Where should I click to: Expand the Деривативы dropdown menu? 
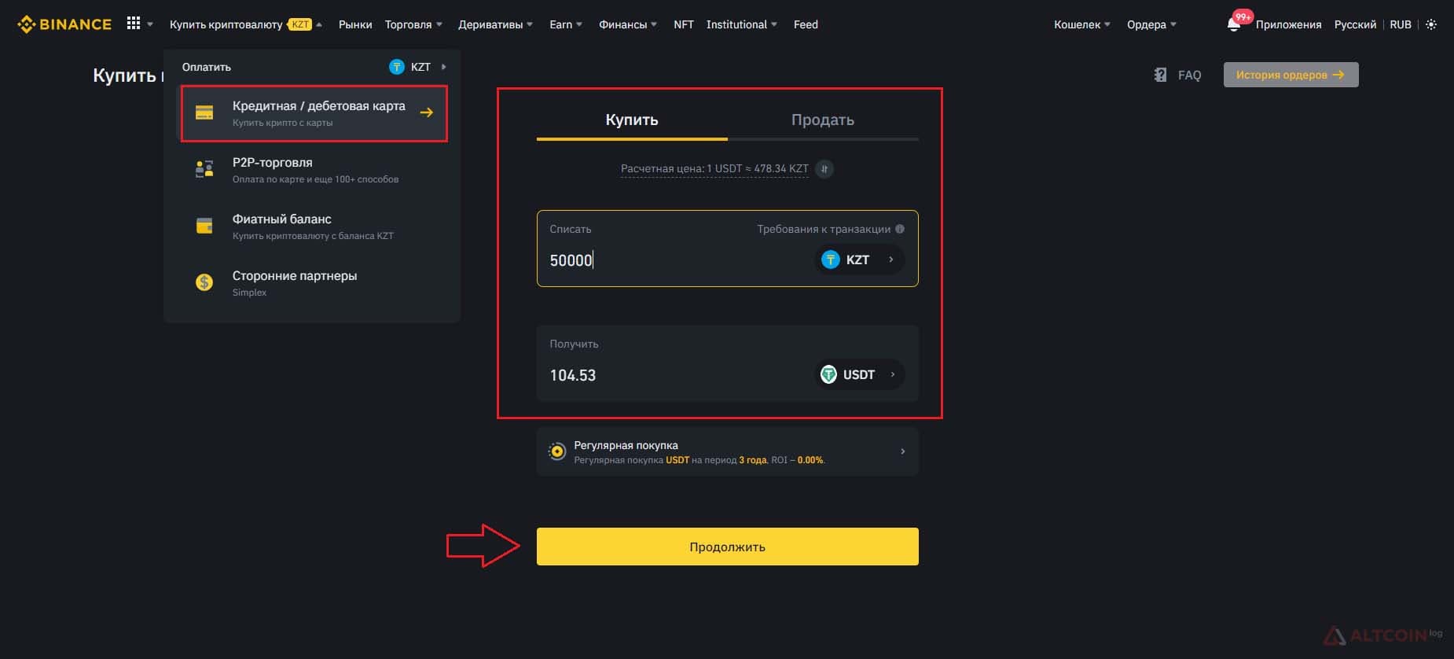click(495, 24)
